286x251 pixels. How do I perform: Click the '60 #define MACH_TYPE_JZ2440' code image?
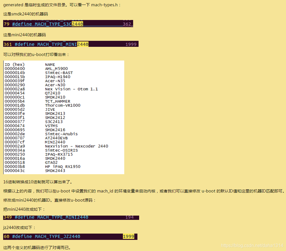tap(70, 237)
